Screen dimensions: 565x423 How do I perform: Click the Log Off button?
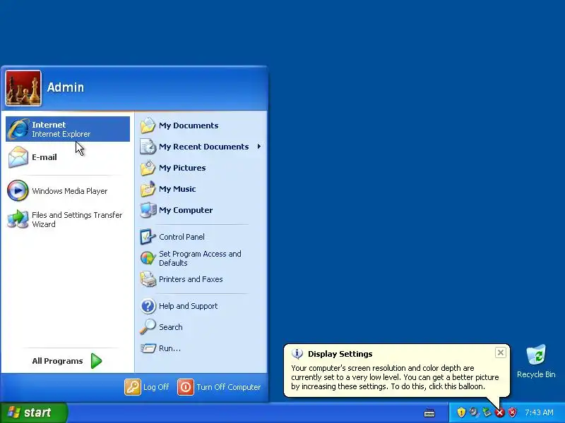pyautogui.click(x=147, y=387)
